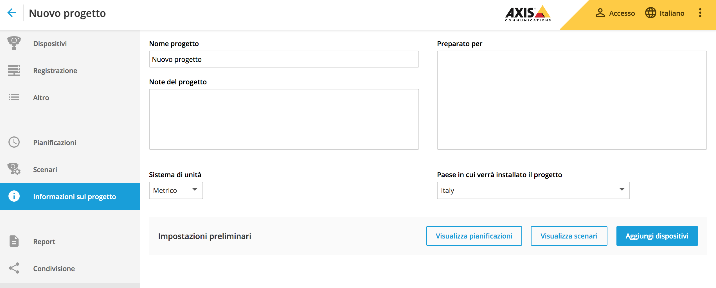Click the Report document icon

click(14, 241)
